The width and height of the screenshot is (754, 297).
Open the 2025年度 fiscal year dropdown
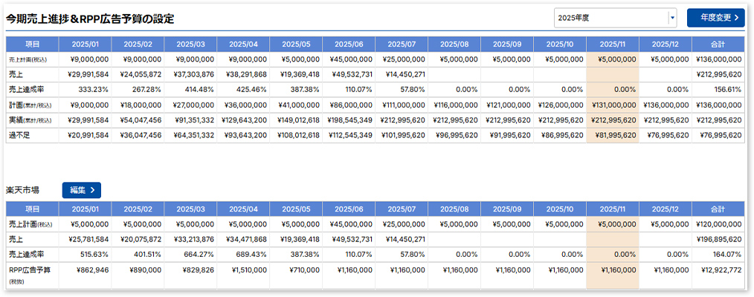coord(610,18)
